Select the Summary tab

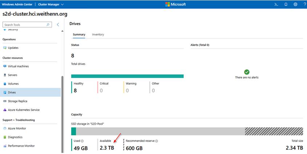click(x=79, y=34)
